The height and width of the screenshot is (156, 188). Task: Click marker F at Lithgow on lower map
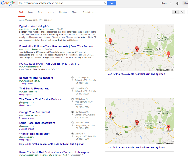(x=169, y=127)
